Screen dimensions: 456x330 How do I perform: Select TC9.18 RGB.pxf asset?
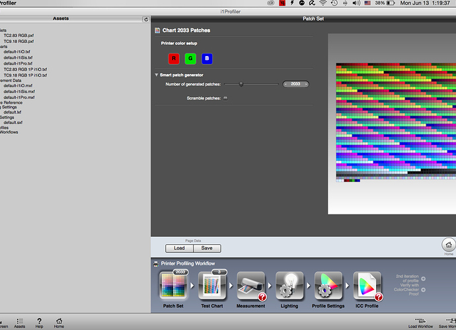(19, 41)
